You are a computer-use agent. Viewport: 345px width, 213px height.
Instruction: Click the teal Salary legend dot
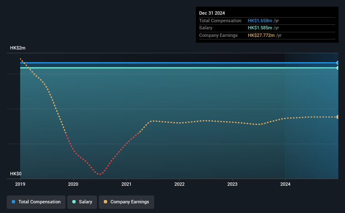[74, 202]
